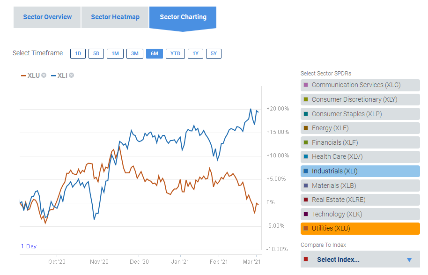Click the Health Care teal square icon

306,156
